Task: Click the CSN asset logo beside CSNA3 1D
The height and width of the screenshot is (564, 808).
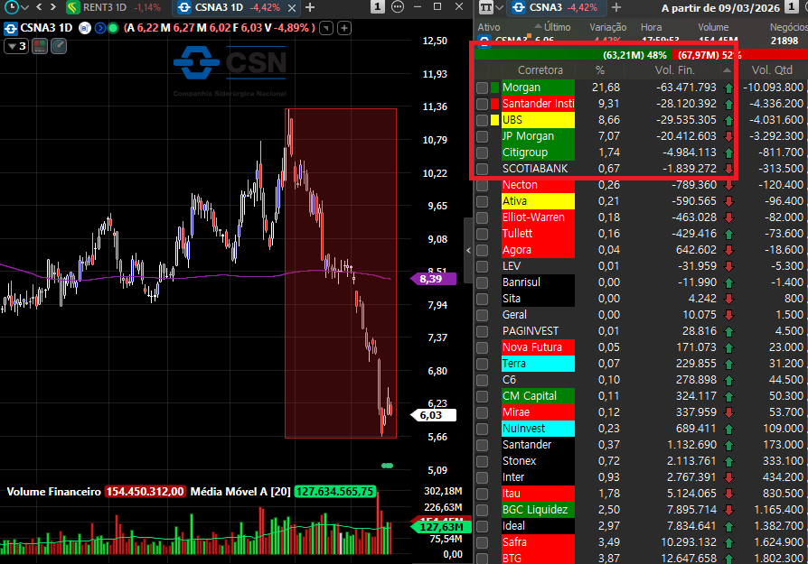Action: pyautogui.click(x=10, y=28)
